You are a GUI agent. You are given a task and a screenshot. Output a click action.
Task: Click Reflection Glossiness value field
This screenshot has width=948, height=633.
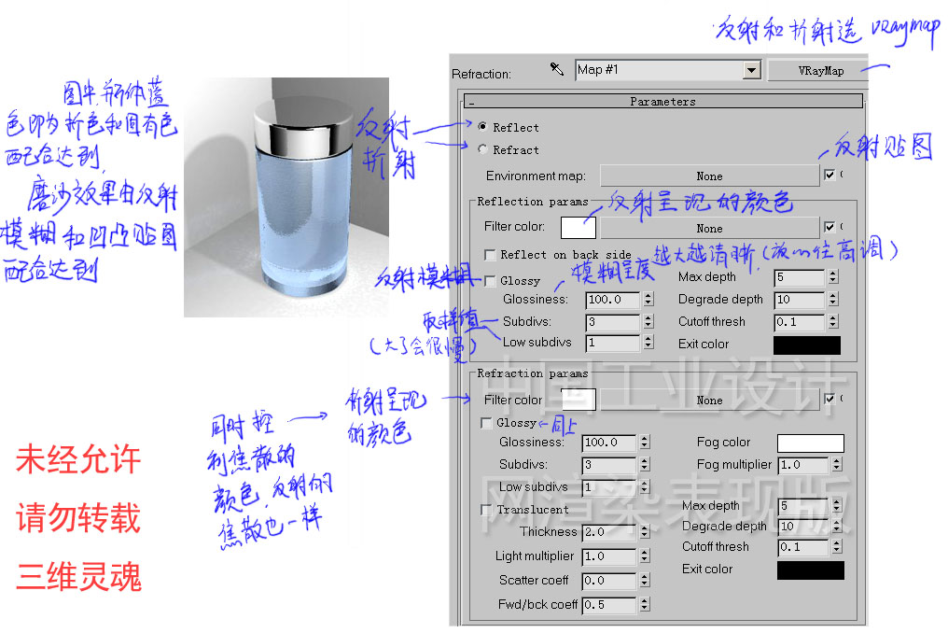click(612, 300)
